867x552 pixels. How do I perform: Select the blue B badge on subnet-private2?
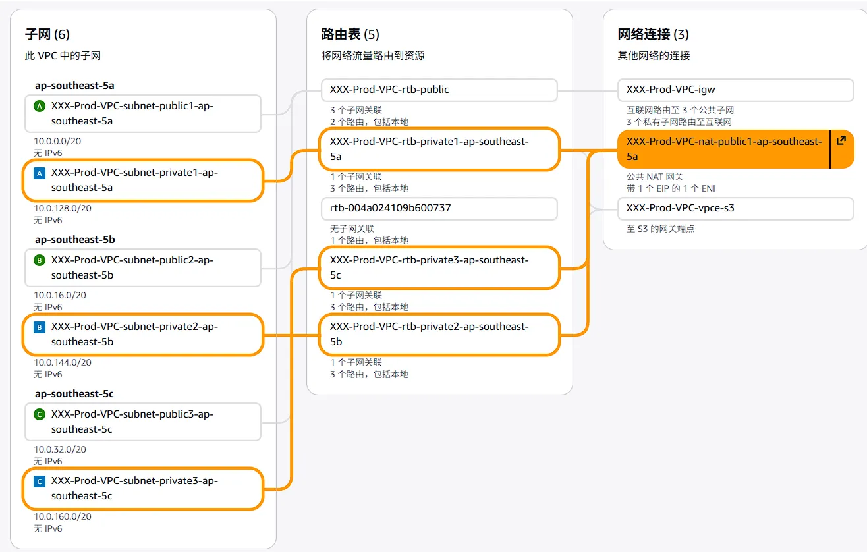(38, 327)
